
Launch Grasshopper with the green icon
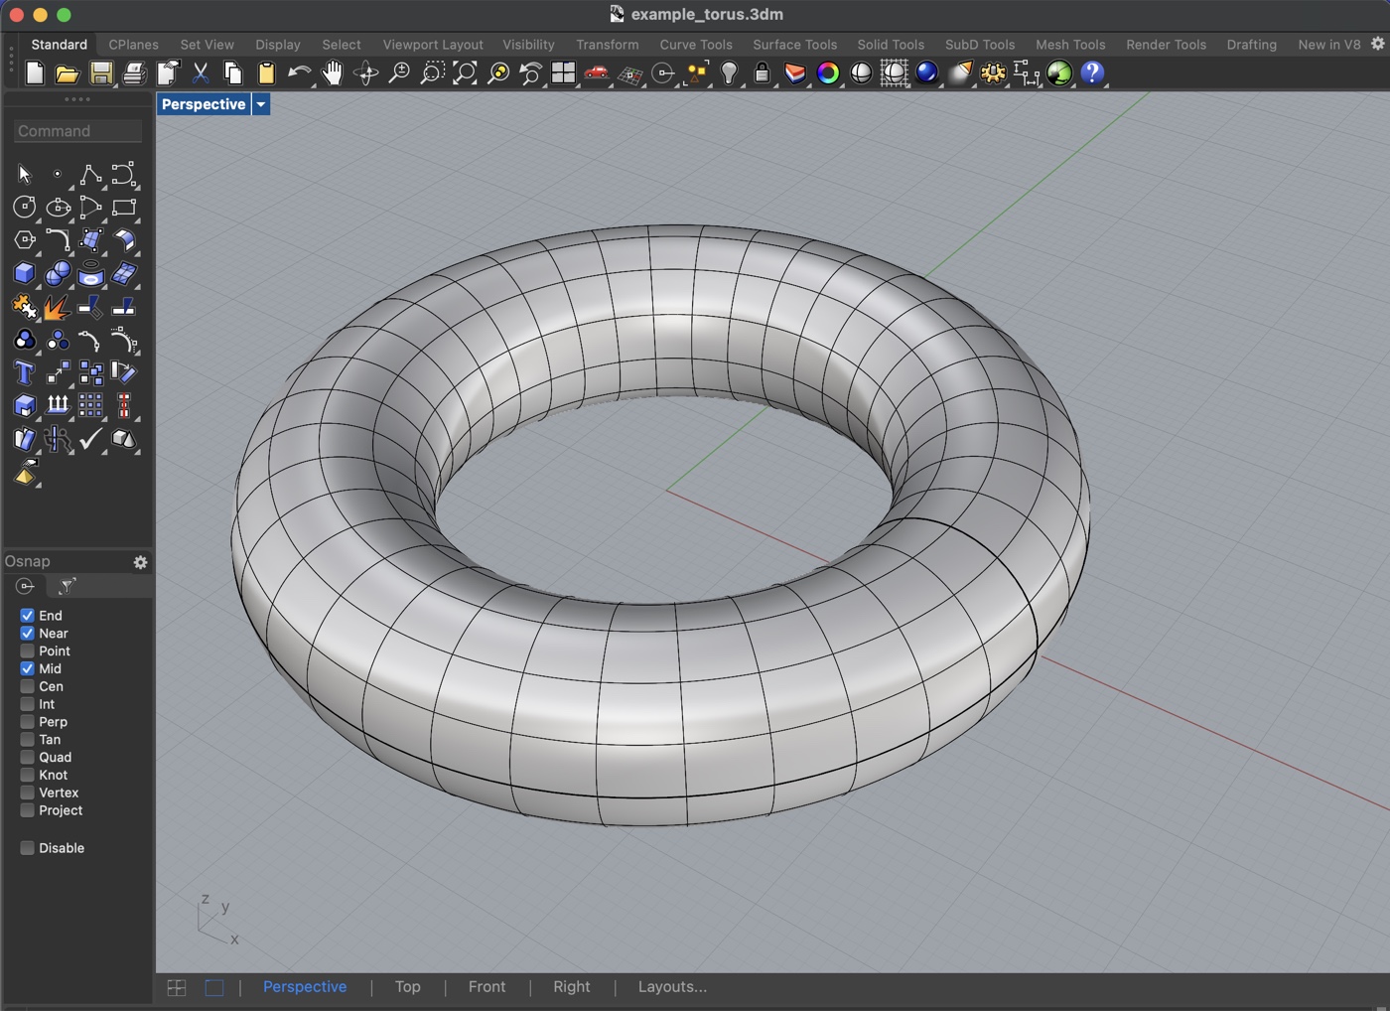point(1059,72)
